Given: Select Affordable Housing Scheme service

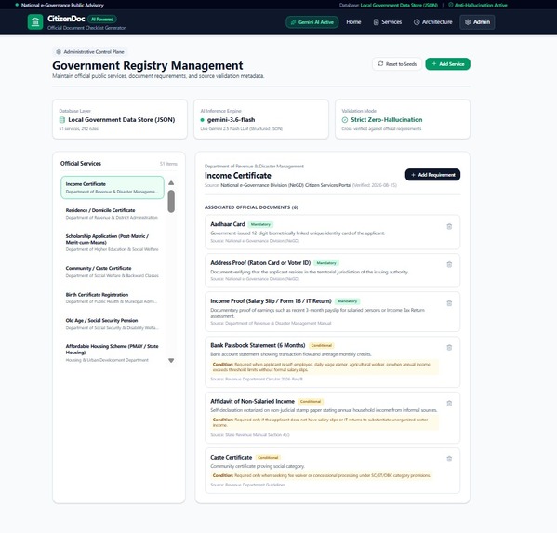Looking at the screenshot, I should [x=113, y=353].
